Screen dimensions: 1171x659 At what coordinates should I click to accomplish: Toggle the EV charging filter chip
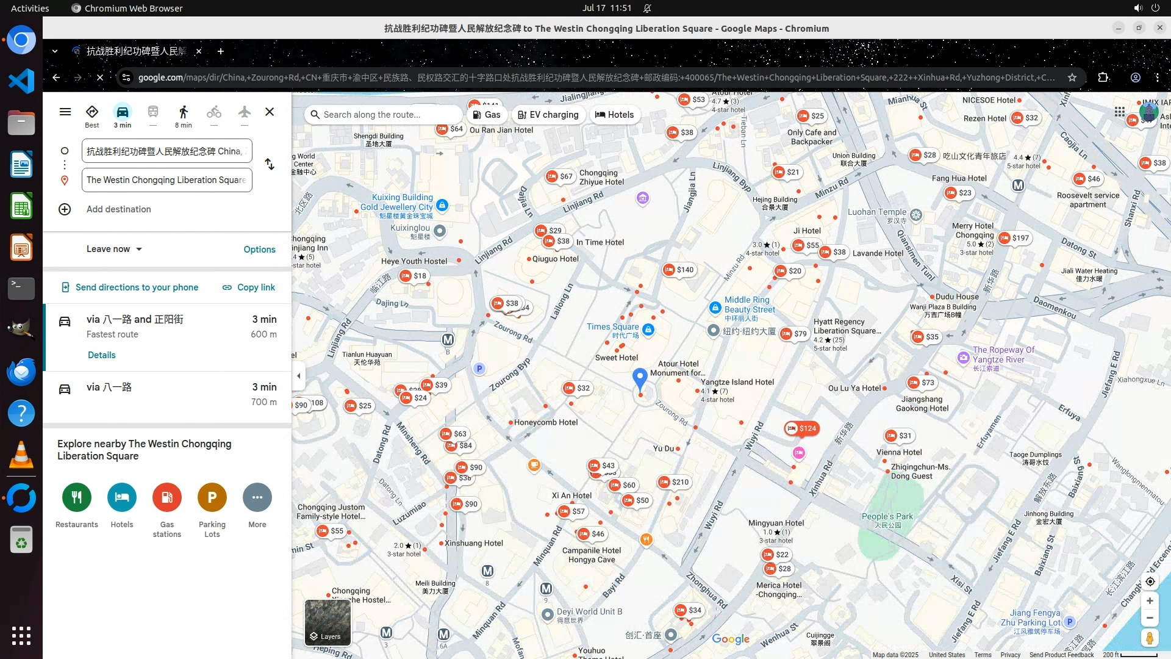548,115
